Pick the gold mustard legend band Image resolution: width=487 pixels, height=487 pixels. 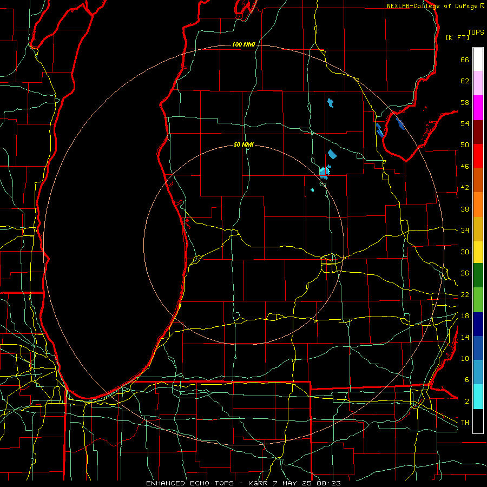point(478,229)
